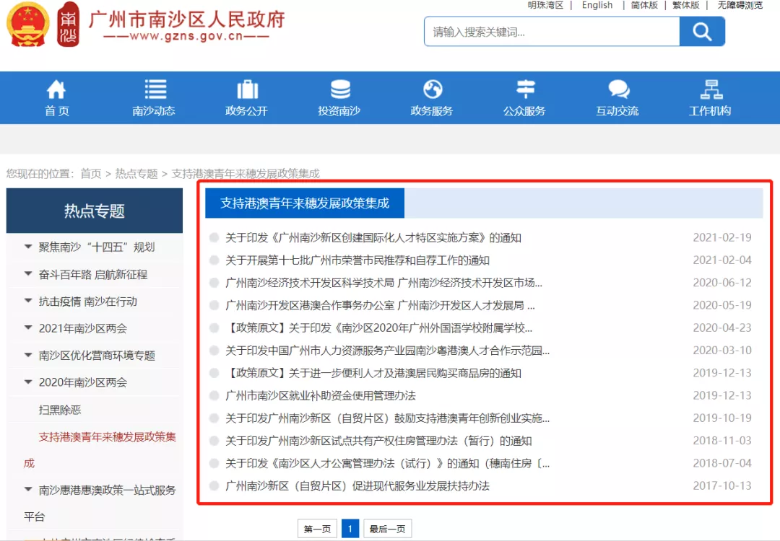
Task: Open 试点共有产权住房管理办法 notice
Action: click(x=378, y=441)
